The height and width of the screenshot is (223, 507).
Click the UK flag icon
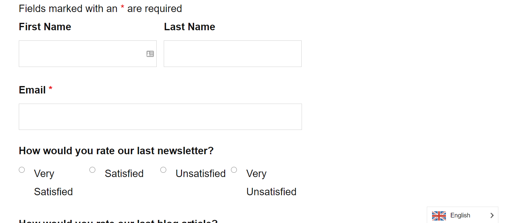pos(439,216)
